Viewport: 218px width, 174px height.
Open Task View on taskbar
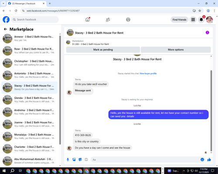click(20, 171)
